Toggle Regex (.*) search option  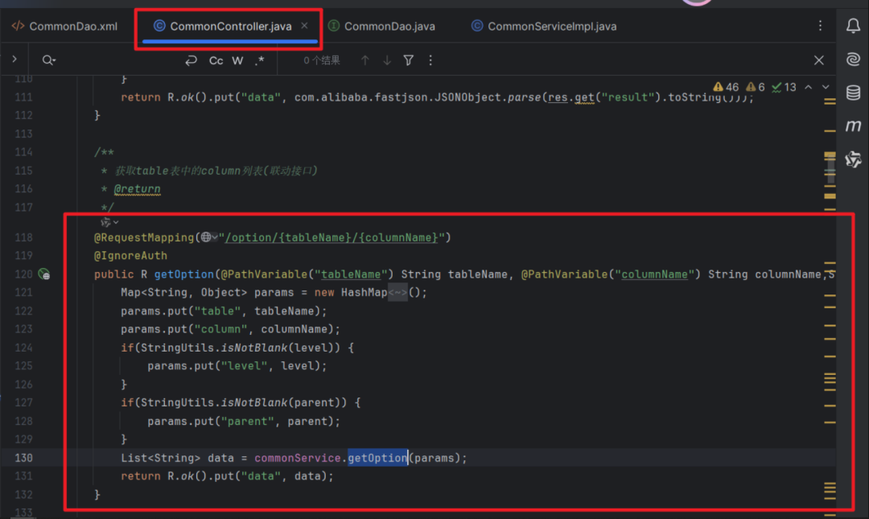[259, 60]
